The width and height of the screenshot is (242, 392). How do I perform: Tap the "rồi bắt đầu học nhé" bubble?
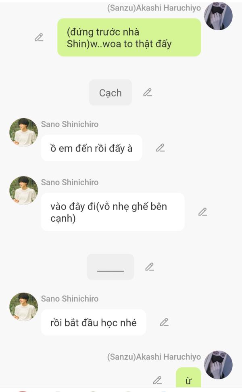(x=93, y=322)
